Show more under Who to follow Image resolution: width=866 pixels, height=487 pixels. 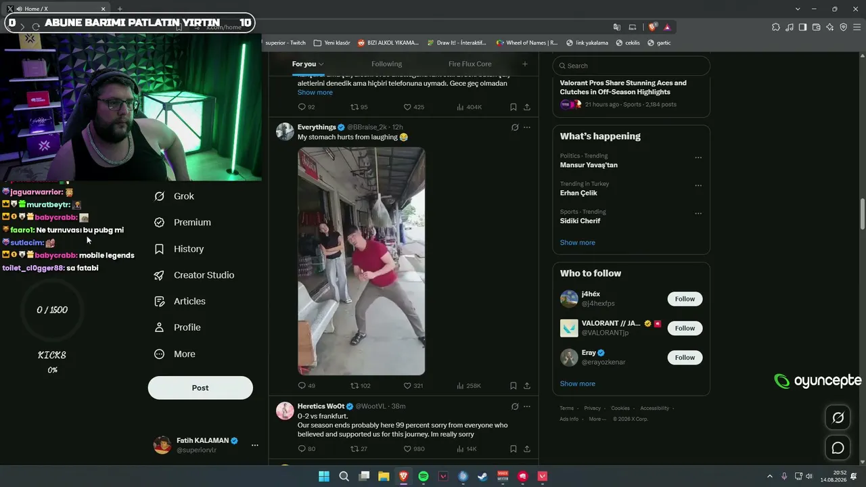click(x=577, y=384)
